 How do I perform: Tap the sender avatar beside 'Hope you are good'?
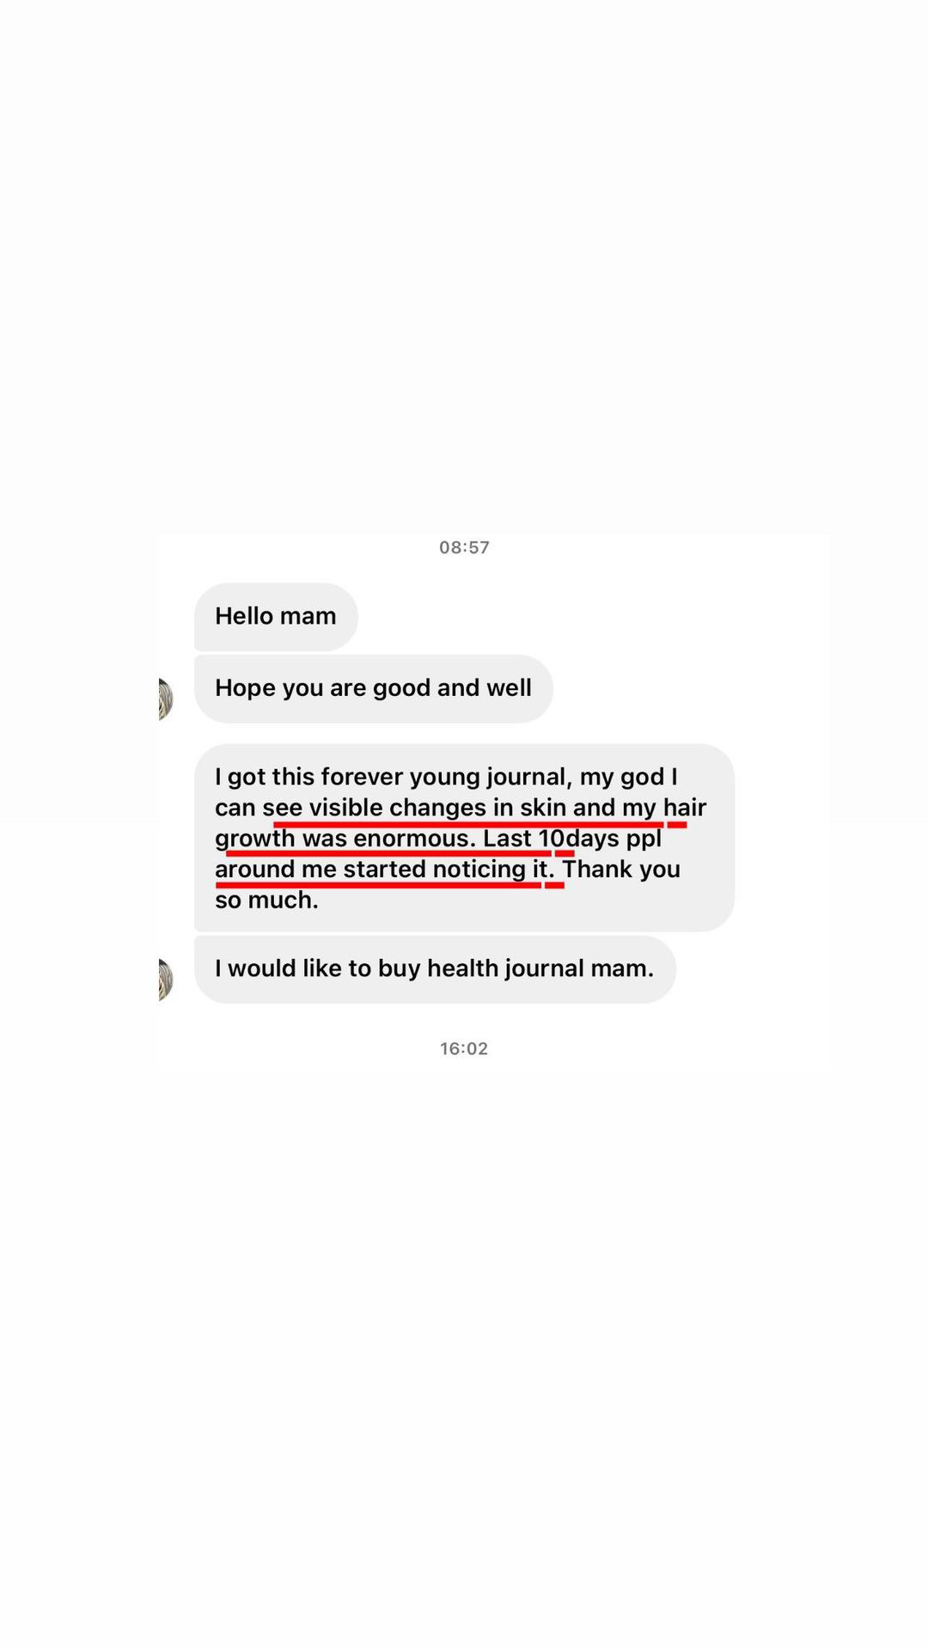click(165, 699)
